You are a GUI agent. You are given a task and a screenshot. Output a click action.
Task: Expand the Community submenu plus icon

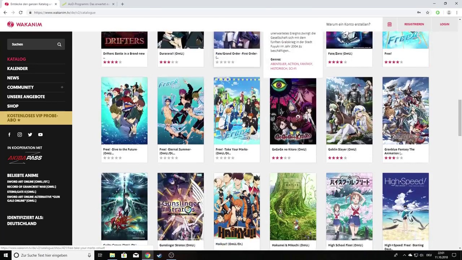coord(62,87)
